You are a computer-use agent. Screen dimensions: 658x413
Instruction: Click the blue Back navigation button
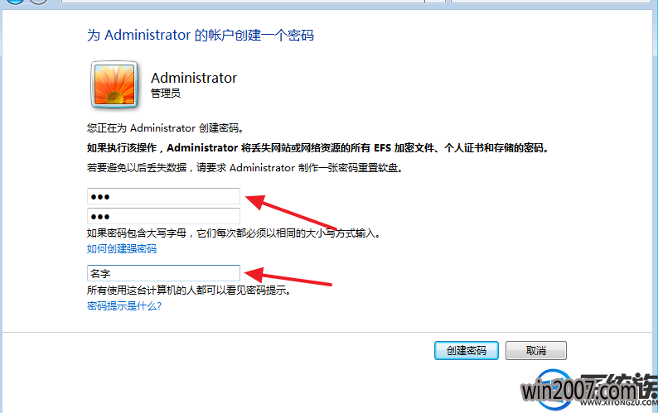pos(16,2)
